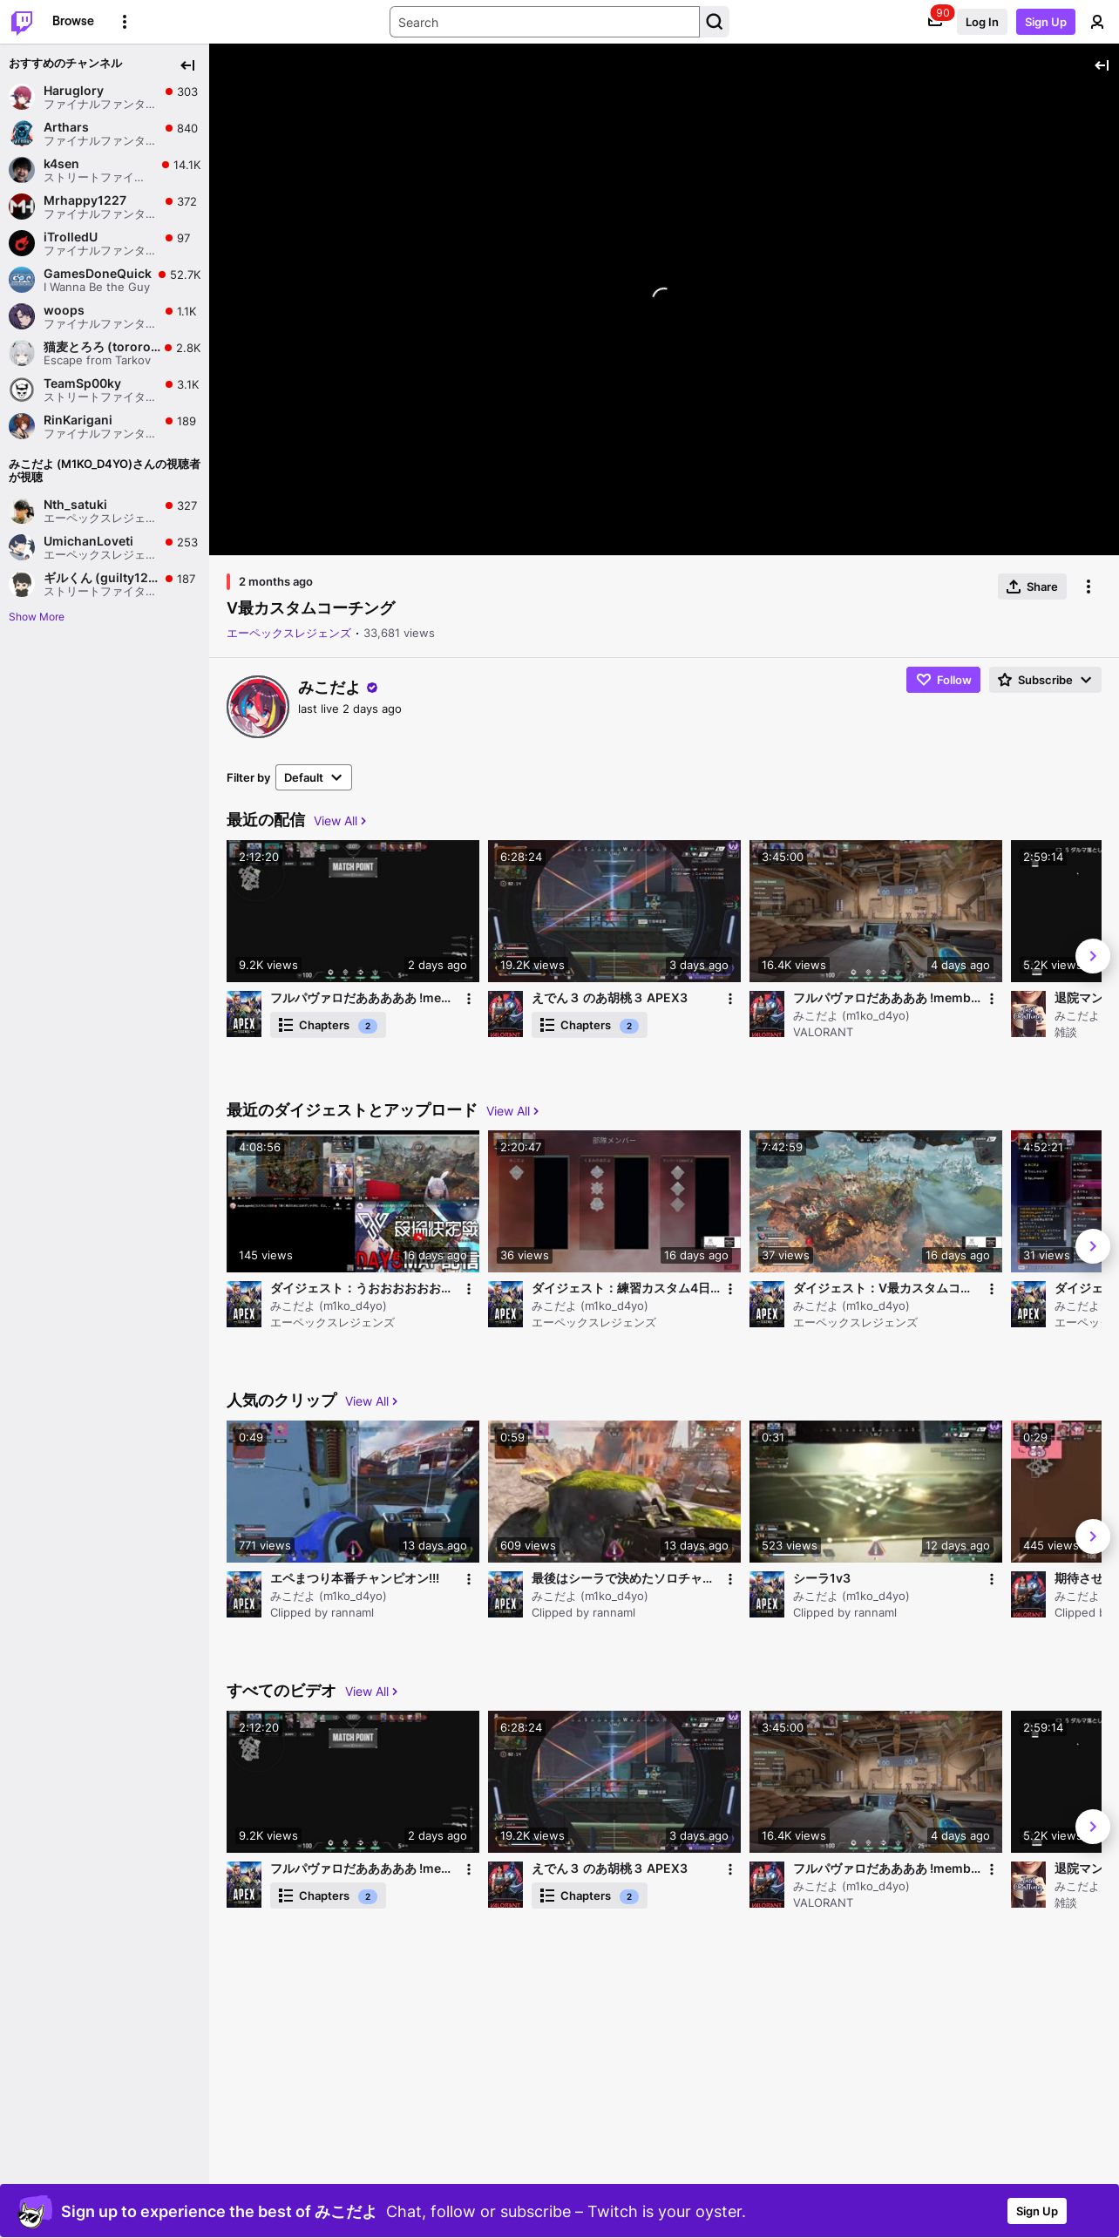Expand Chapters for えでん３のあ胡桃３ in 最近の配信
Viewport: 1119px width, 2238px height.
click(x=589, y=1026)
